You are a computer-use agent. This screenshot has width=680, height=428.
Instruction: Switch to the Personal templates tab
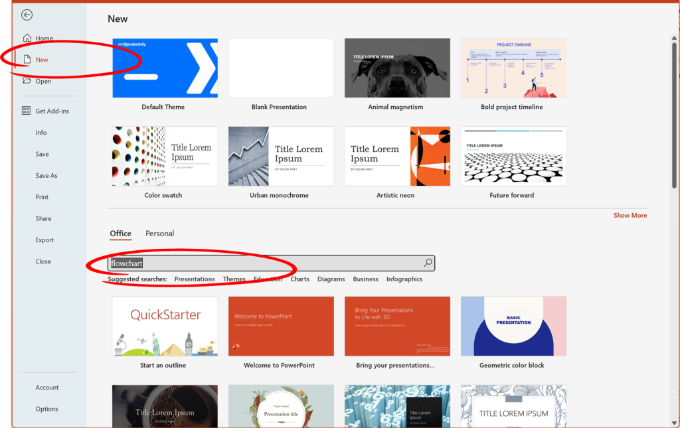point(159,234)
